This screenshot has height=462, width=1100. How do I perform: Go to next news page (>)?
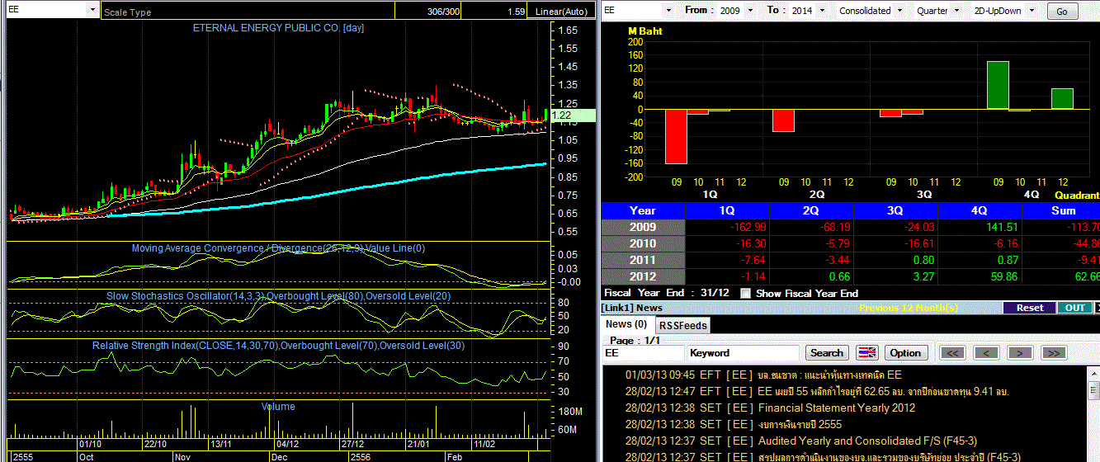click(1020, 353)
